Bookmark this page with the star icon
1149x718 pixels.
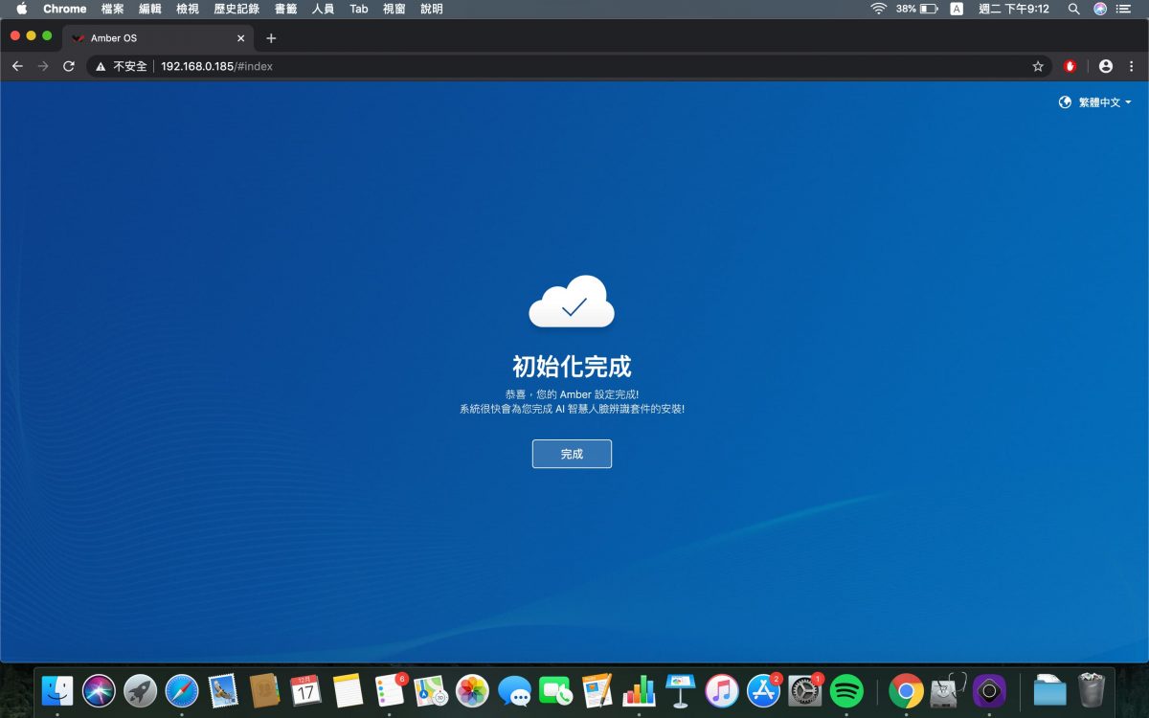click(1038, 66)
